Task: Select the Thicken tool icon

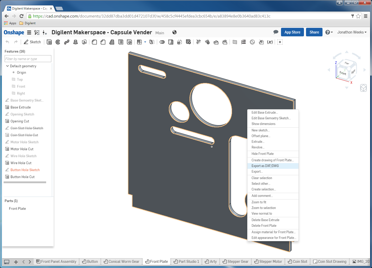Action: pos(84,42)
